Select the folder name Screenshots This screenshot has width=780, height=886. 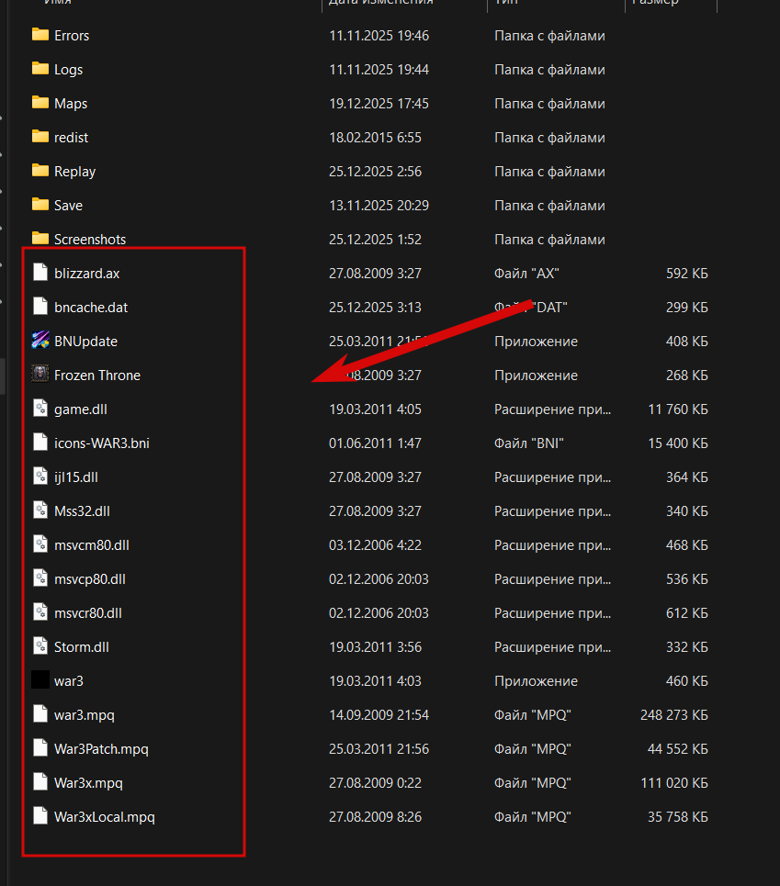tap(90, 240)
